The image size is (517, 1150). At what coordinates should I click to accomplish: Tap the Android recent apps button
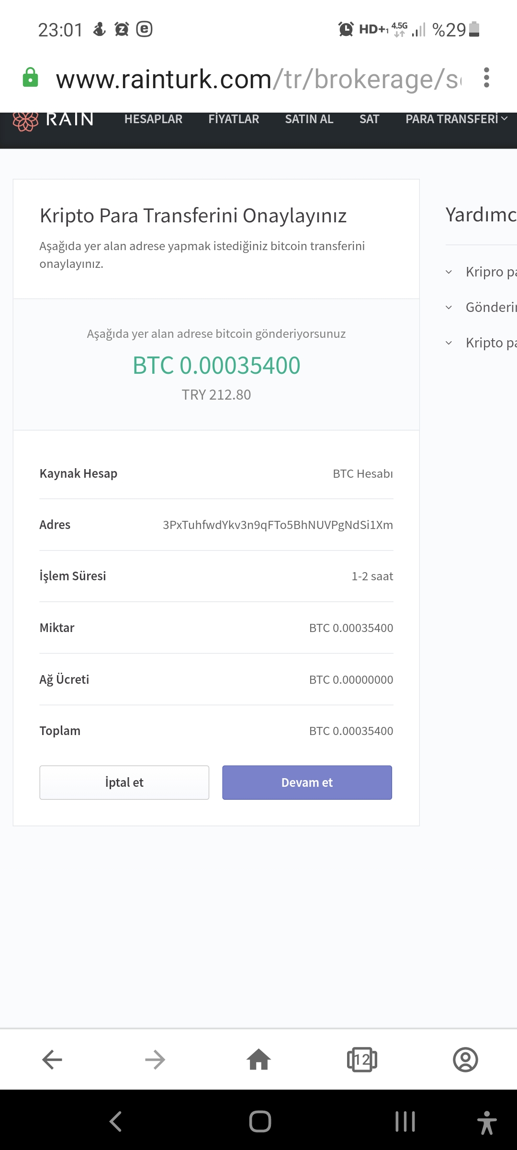[x=405, y=1122]
